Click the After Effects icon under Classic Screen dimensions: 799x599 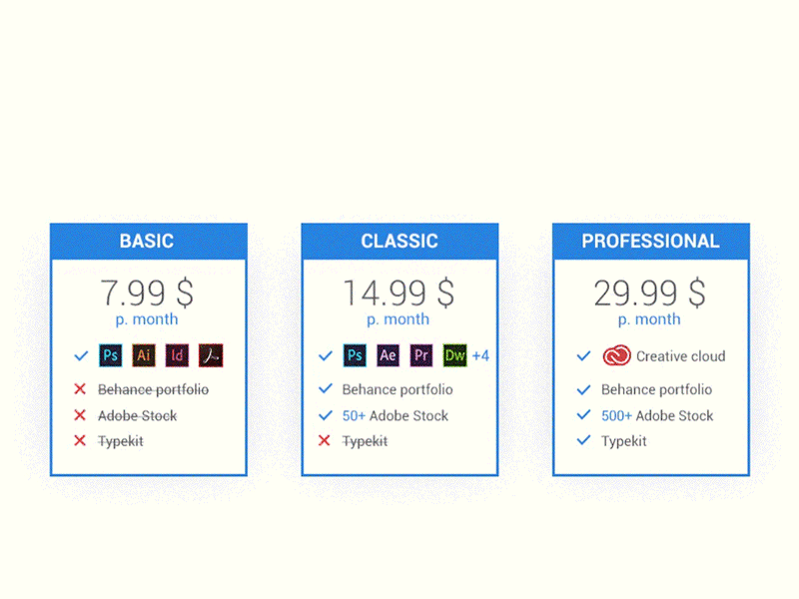tap(388, 355)
